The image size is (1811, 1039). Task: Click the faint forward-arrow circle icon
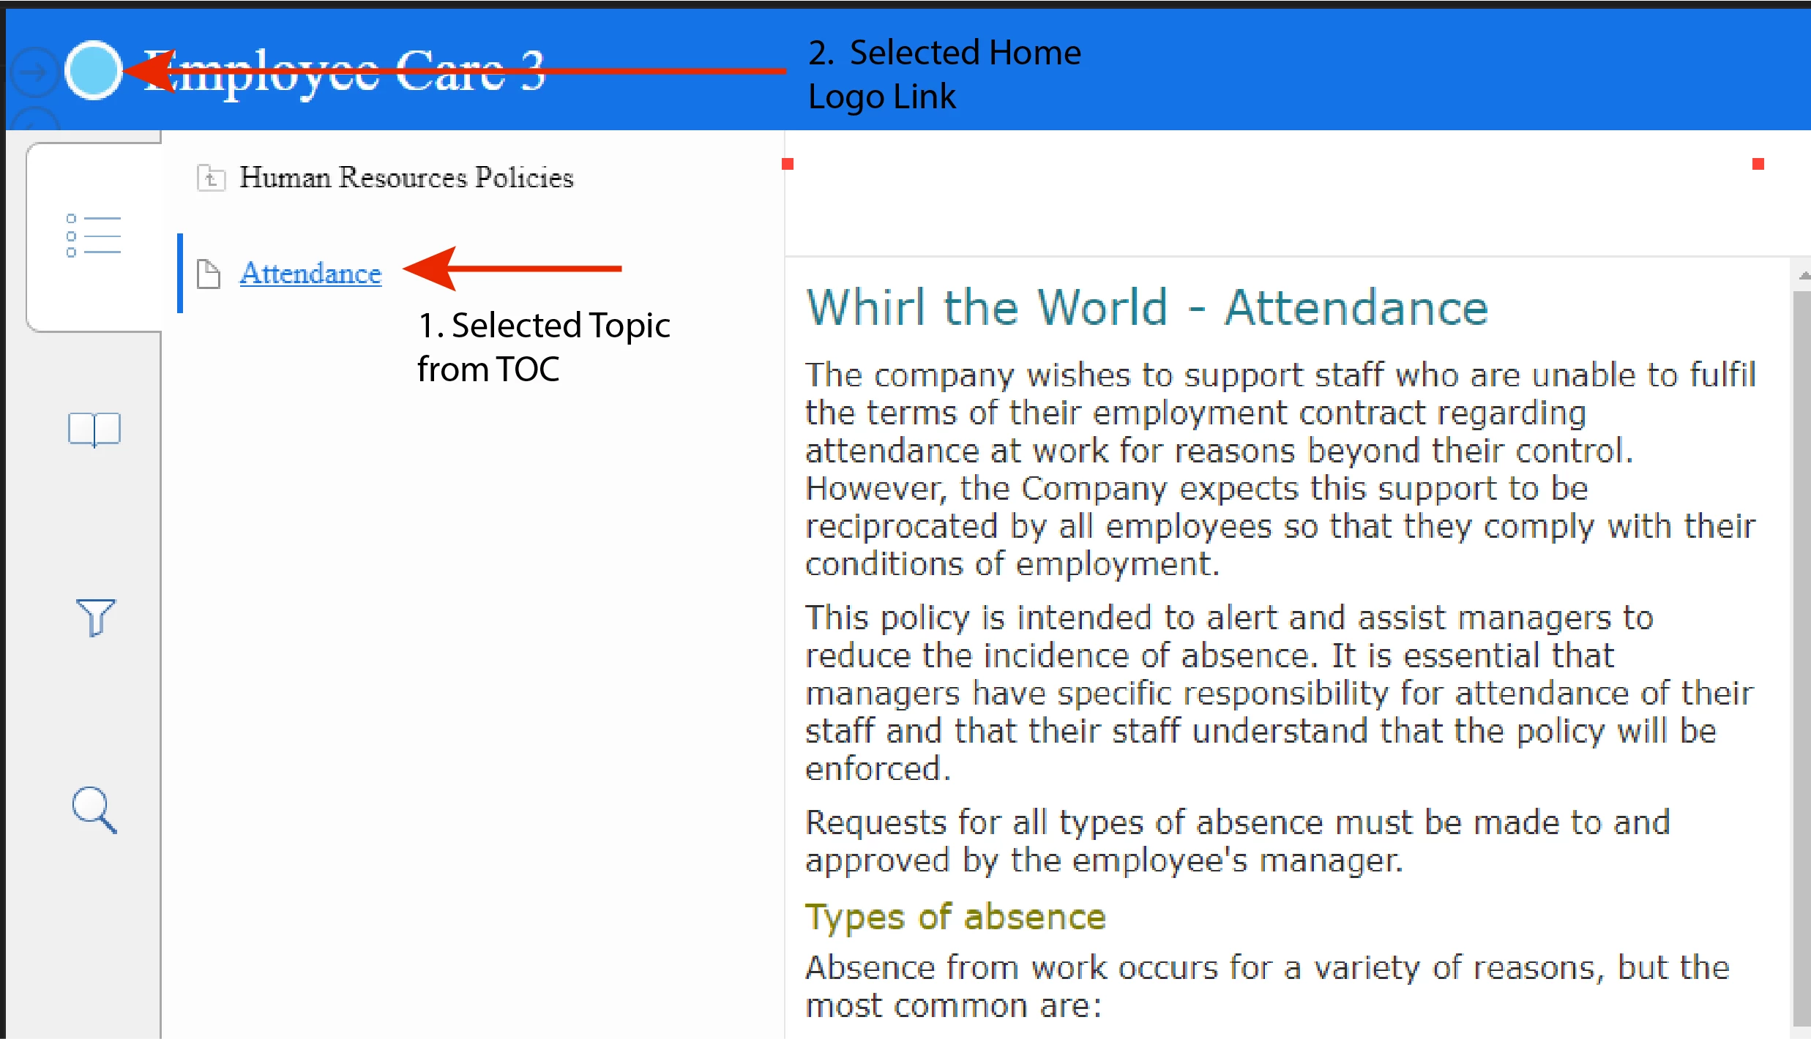(x=33, y=72)
